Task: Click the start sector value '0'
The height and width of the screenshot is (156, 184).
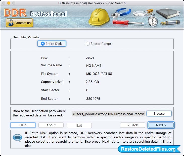Action: pos(87,90)
